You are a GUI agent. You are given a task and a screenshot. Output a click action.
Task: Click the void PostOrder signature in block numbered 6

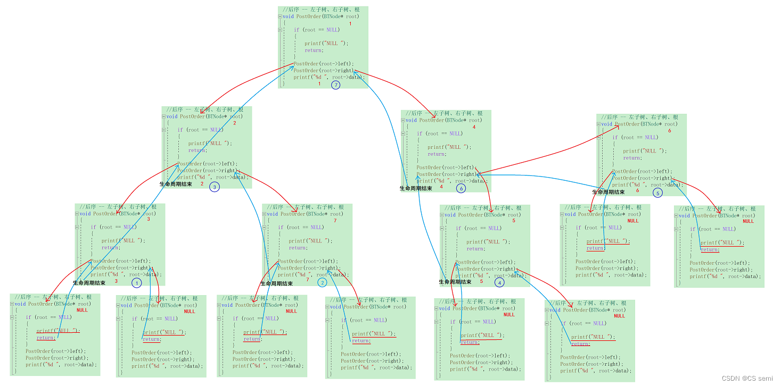pos(639,124)
